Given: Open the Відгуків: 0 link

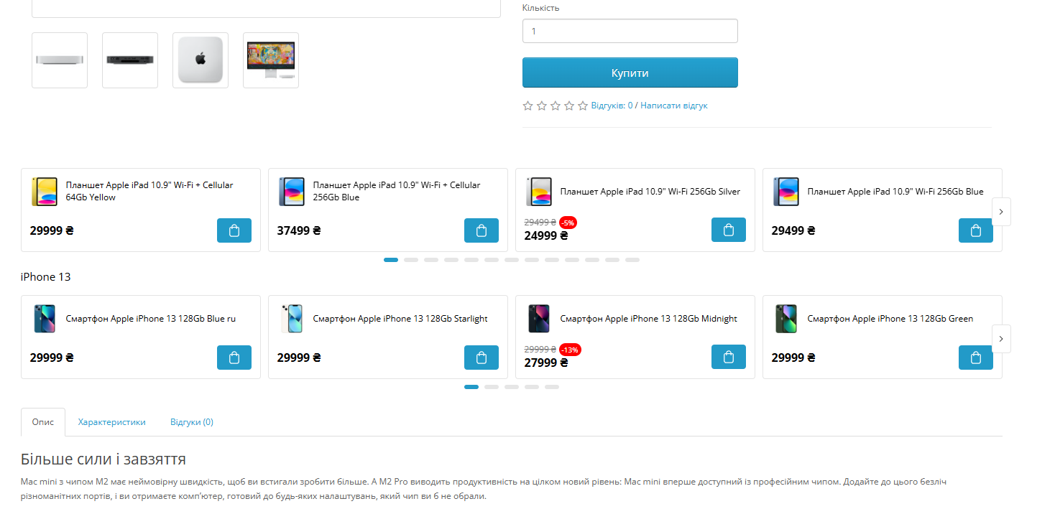Looking at the screenshot, I should (x=612, y=106).
